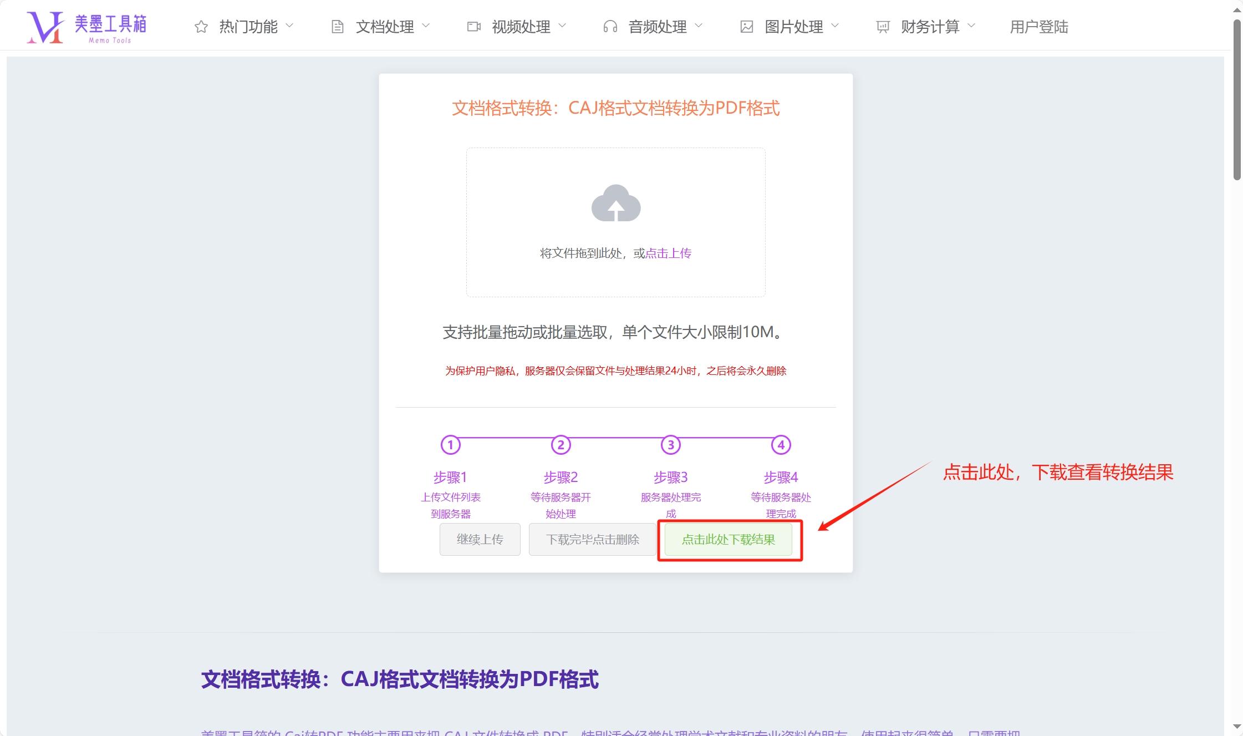The height and width of the screenshot is (736, 1243).
Task: Click the cloud upload icon in the drop zone
Action: [x=615, y=204]
